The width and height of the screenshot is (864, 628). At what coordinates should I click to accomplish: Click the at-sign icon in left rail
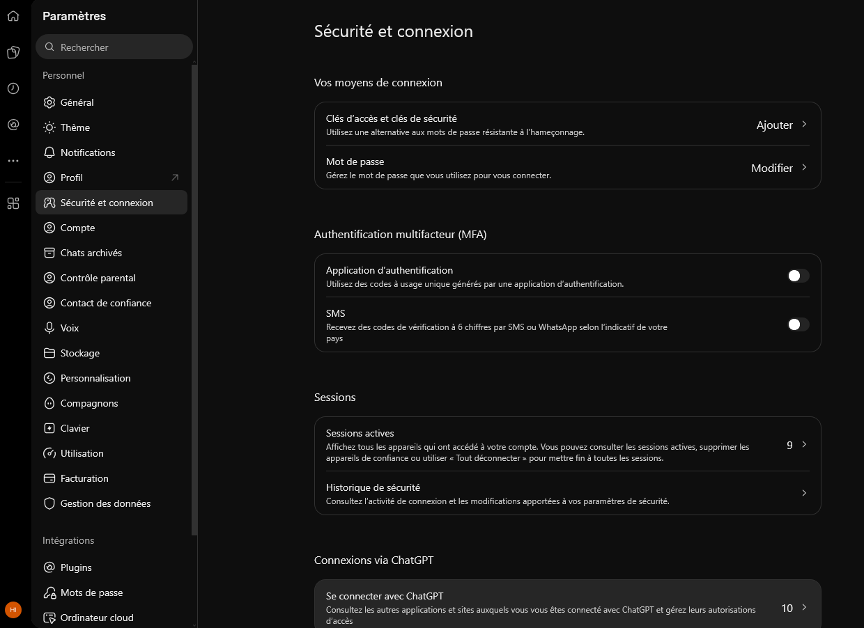13,125
